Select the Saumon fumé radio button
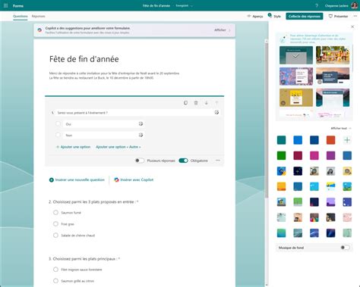Screen dimensions: 360x287 (55, 213)
